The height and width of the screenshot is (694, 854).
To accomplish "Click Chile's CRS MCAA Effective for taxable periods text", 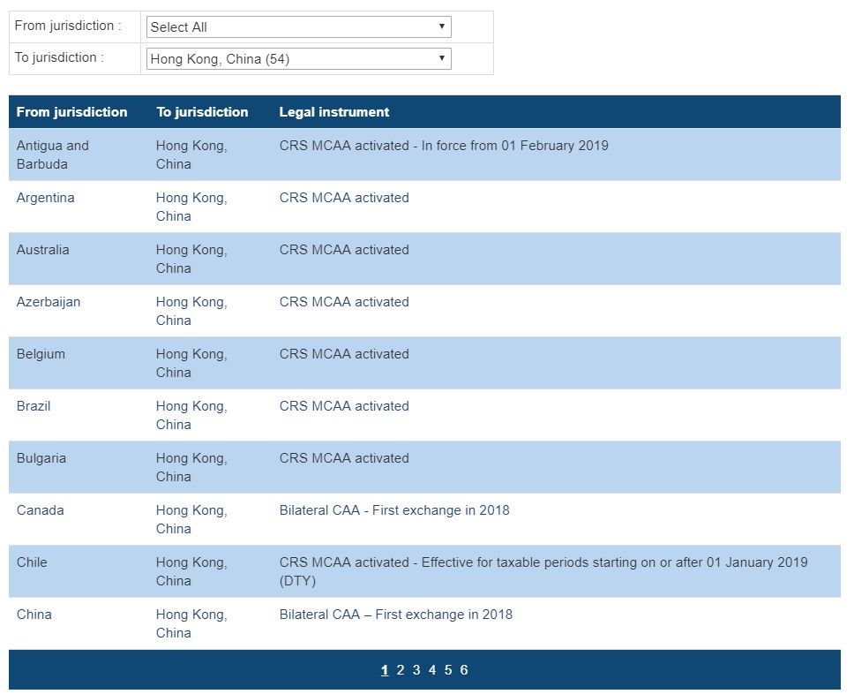I will [x=543, y=571].
